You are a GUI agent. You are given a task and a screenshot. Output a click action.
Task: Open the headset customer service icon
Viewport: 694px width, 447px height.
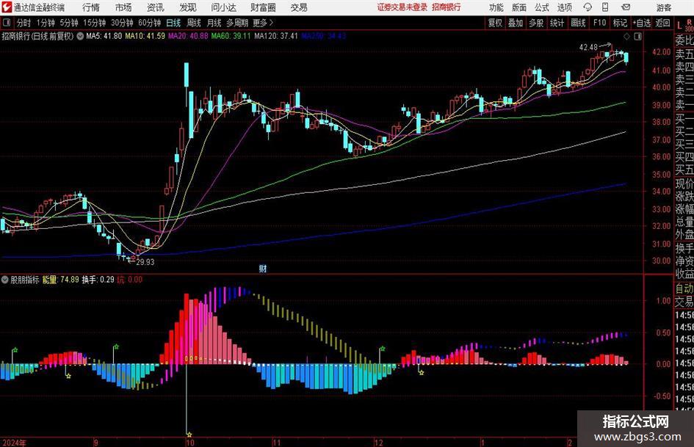(x=588, y=7)
